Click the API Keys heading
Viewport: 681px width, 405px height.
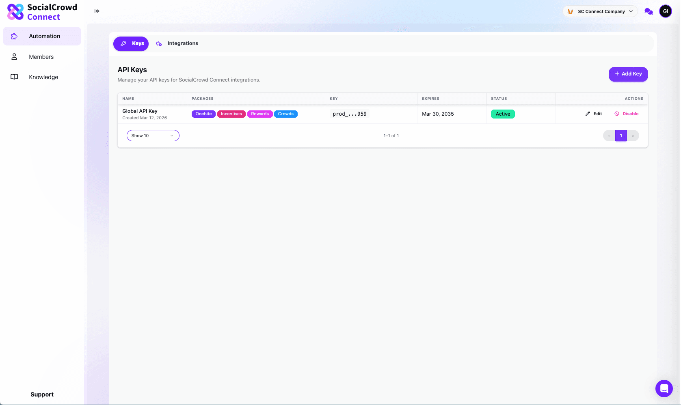point(132,70)
